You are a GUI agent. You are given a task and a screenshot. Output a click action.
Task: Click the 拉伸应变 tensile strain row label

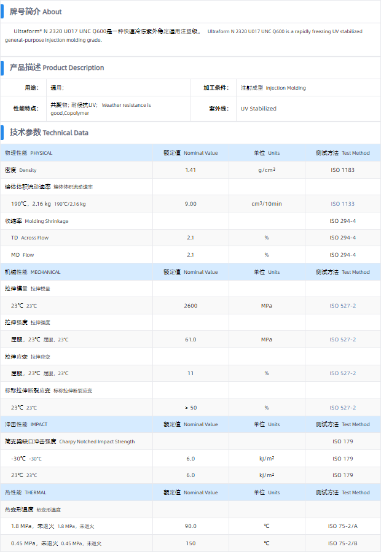28,357
